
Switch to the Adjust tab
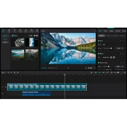(x=124, y=31)
